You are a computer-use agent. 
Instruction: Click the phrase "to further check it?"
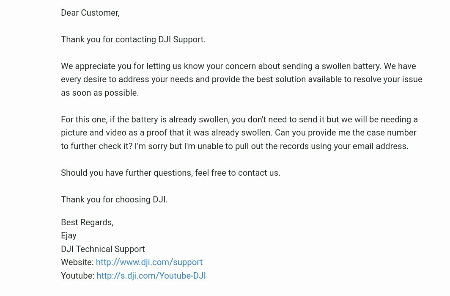(97, 146)
